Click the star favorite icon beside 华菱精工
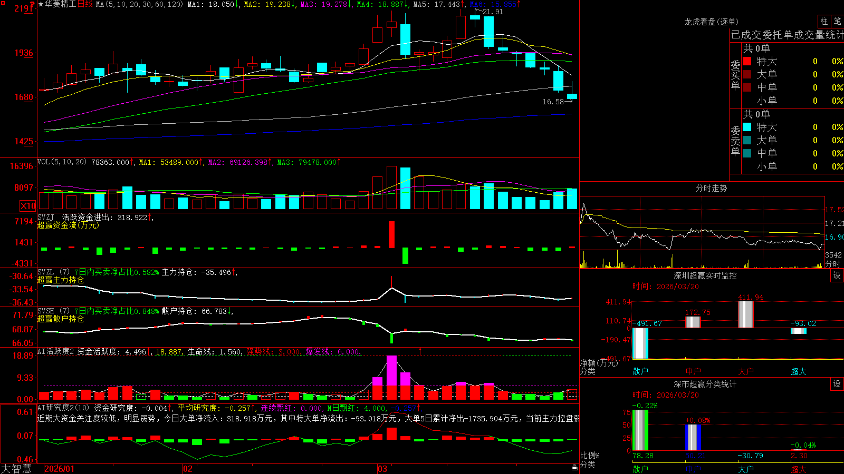 [41, 4]
